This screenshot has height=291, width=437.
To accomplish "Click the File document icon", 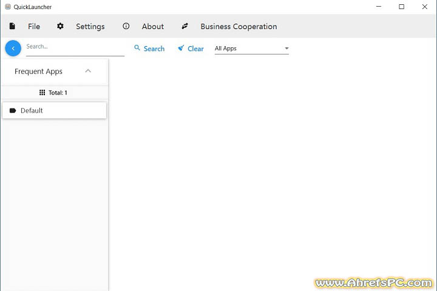I will [12, 27].
